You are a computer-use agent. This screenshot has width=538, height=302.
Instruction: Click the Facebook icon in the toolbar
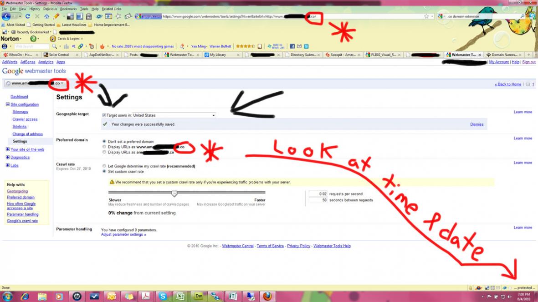[292, 46]
